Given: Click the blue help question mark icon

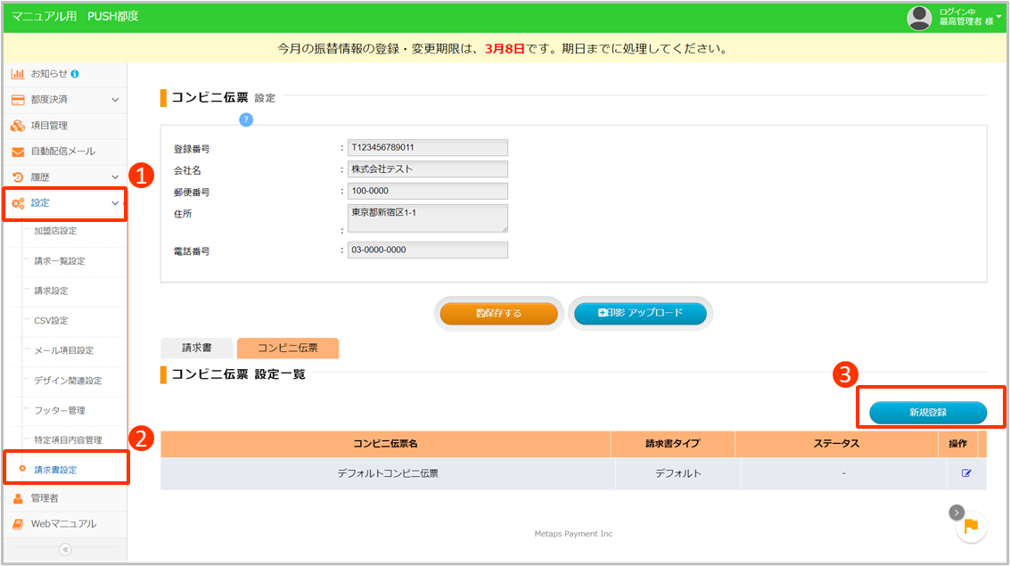Looking at the screenshot, I should pyautogui.click(x=246, y=119).
